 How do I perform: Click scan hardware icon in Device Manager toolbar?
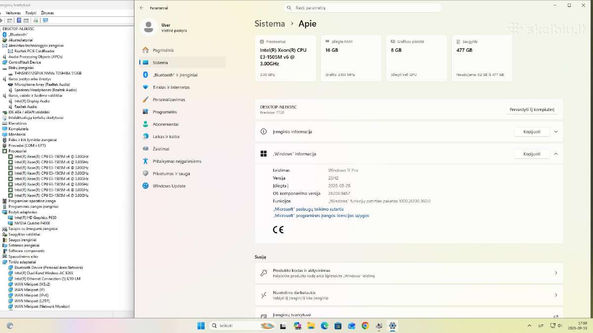pos(36,20)
